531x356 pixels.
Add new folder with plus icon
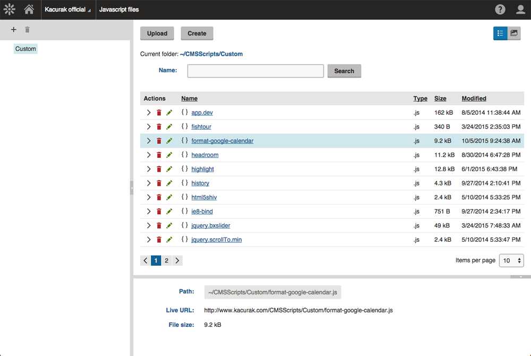(x=14, y=30)
